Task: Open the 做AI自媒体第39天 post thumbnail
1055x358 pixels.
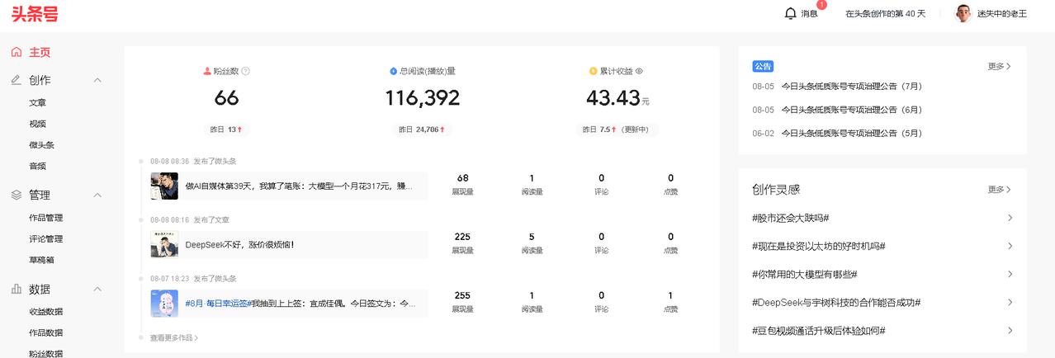Action: click(x=164, y=186)
